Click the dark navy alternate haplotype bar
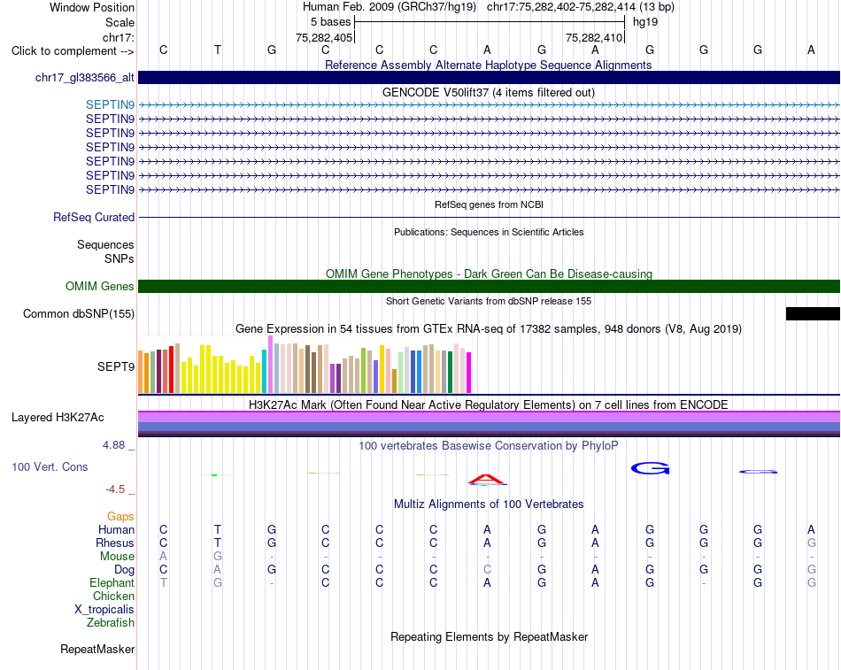 tap(489, 77)
